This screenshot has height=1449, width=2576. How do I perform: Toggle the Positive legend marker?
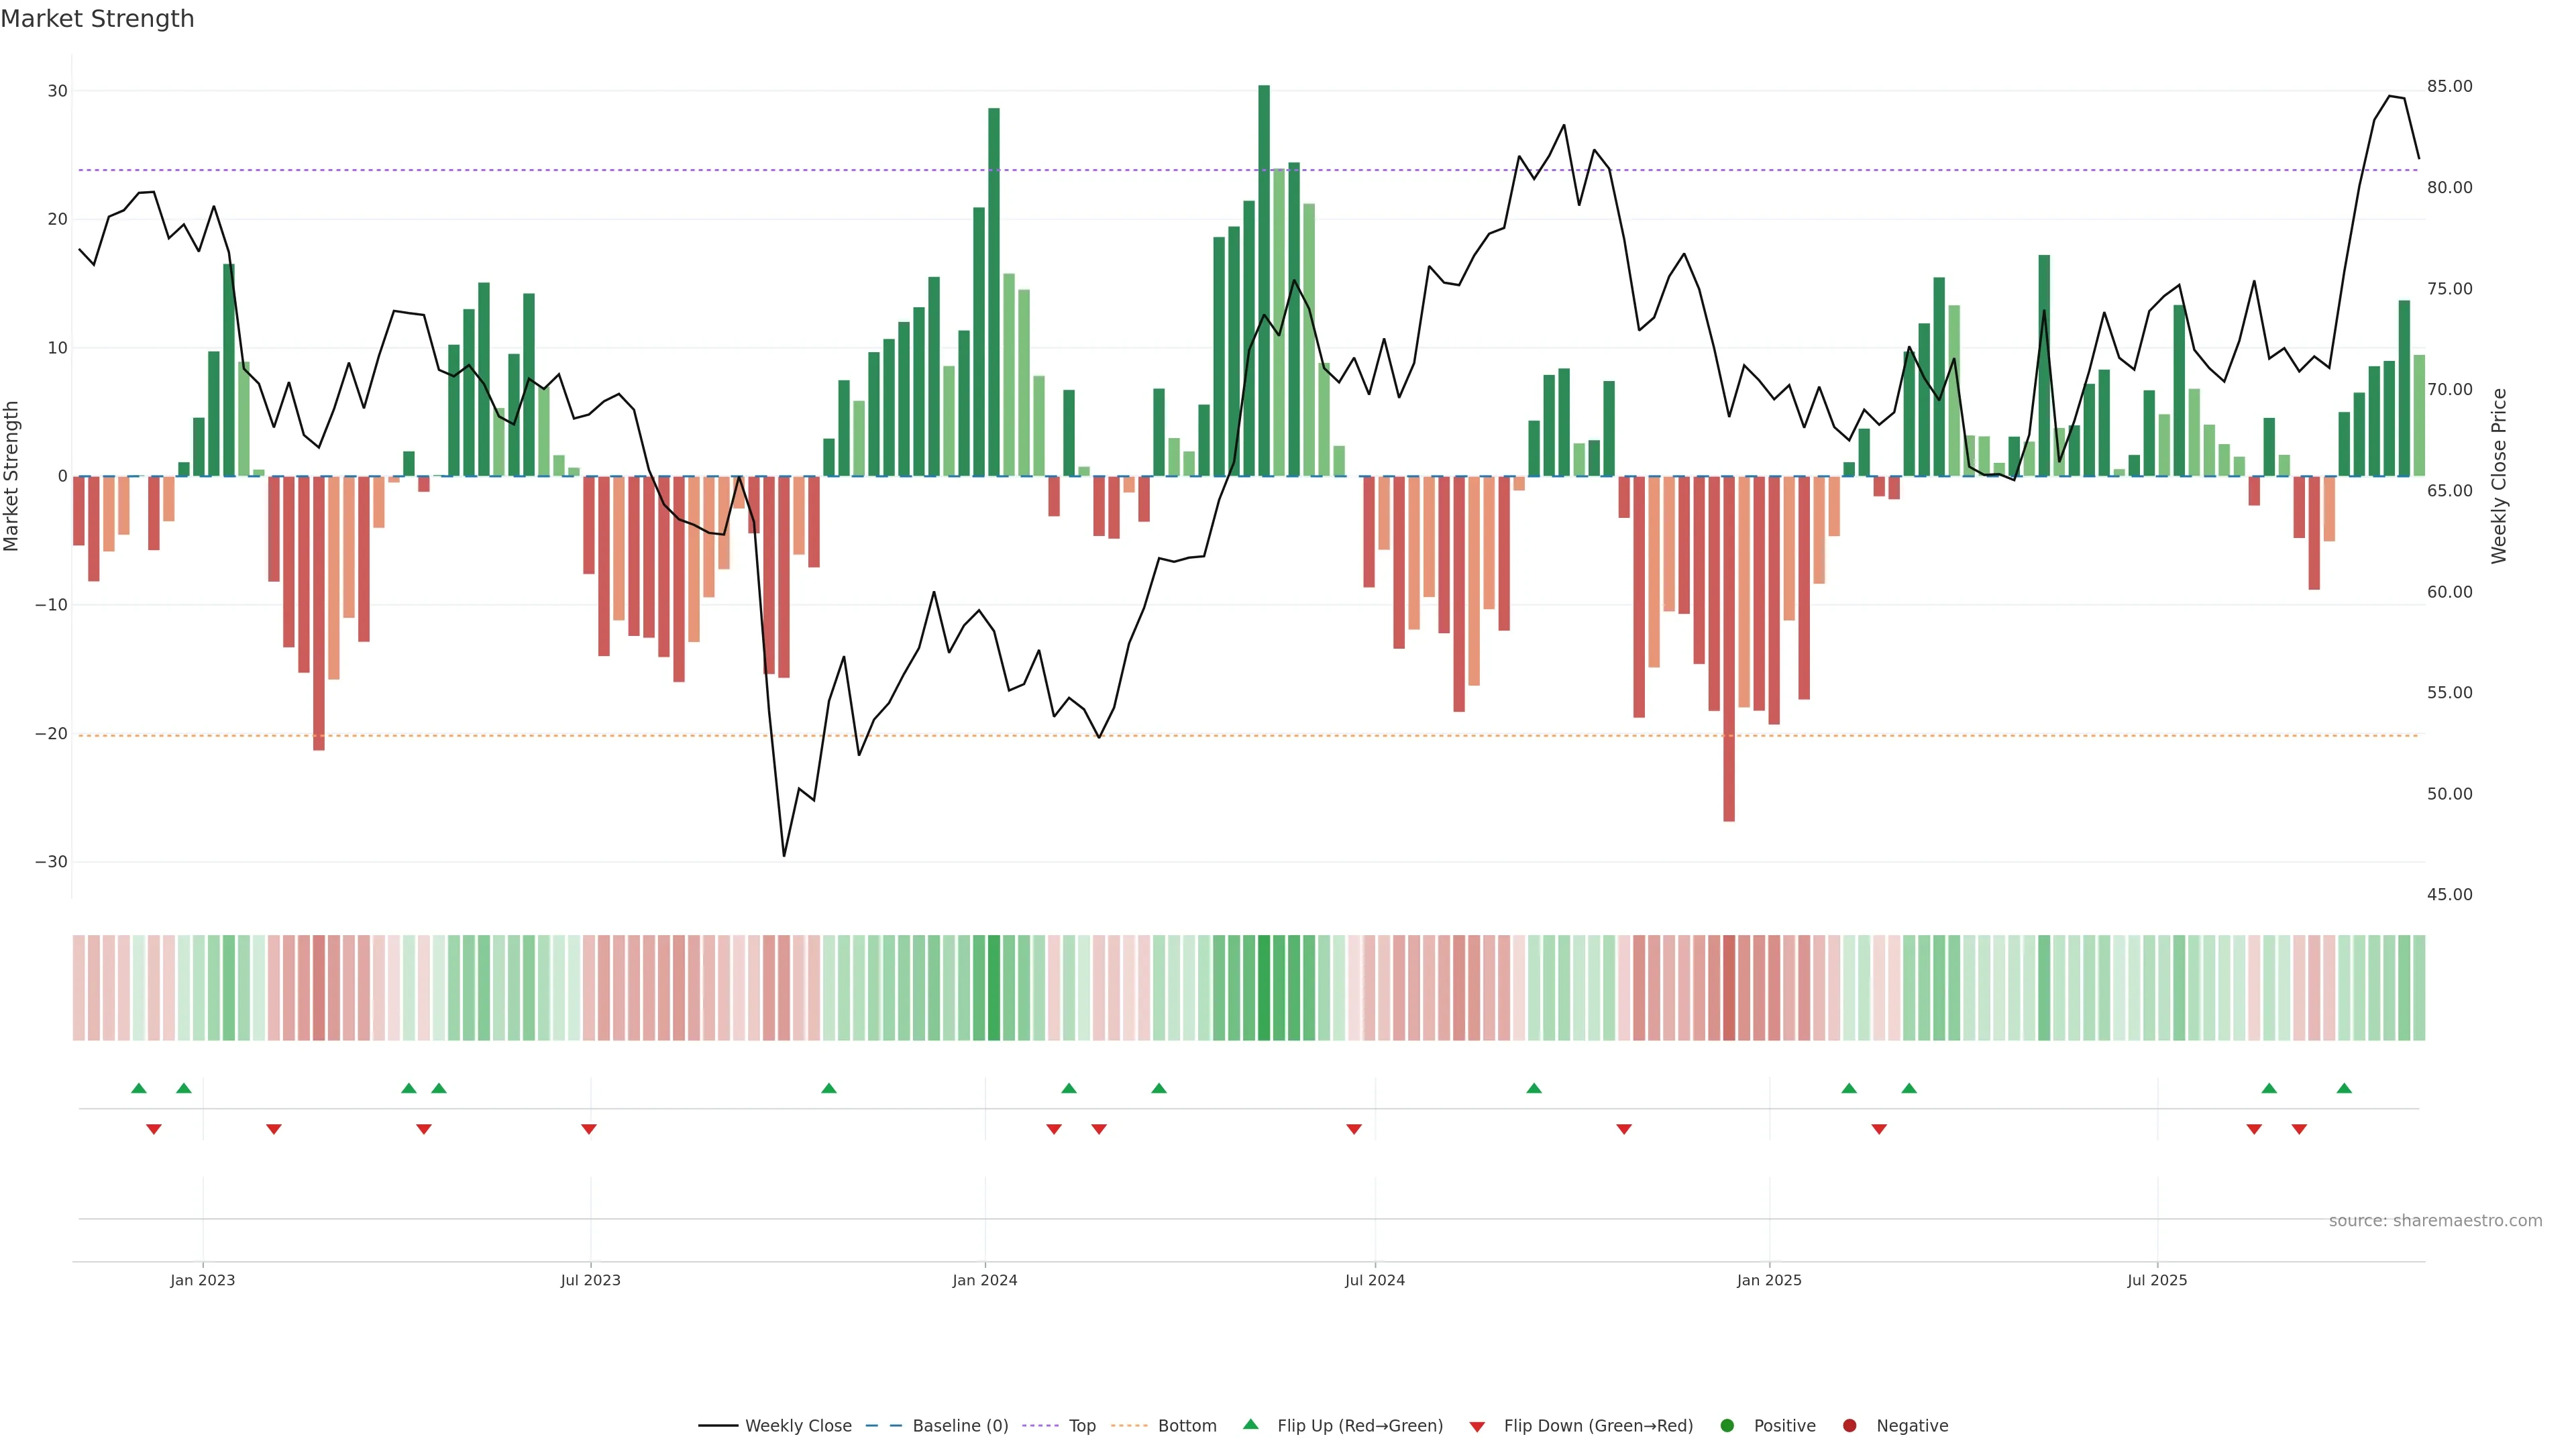1726,1426
